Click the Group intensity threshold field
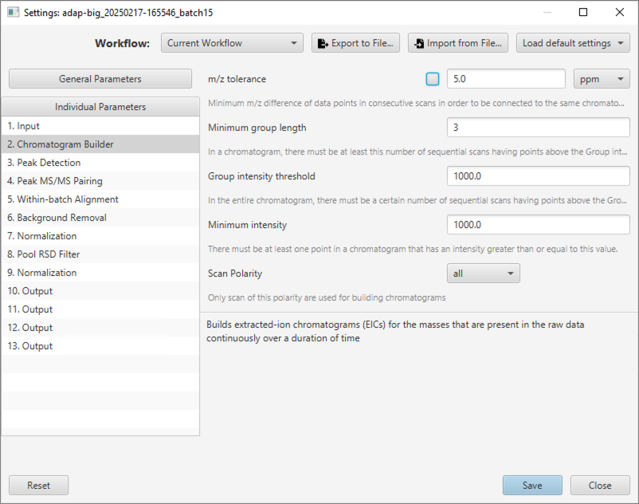 point(539,175)
